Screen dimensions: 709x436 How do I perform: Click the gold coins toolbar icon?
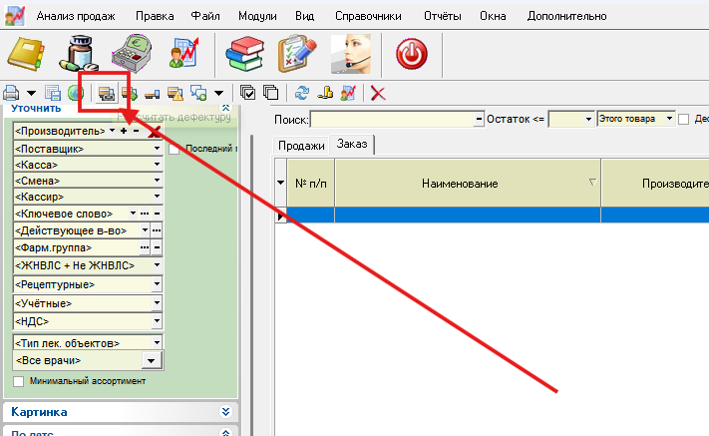pos(325,93)
